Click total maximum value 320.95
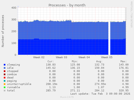 click(124, 91)
